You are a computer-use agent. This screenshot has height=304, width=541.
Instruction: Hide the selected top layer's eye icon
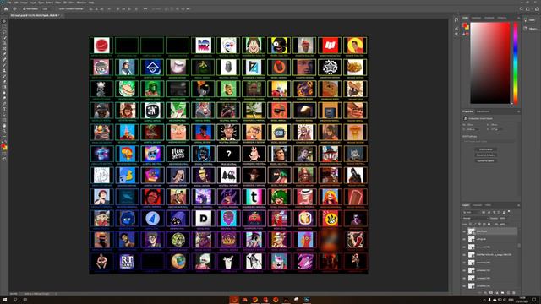tap(464, 231)
